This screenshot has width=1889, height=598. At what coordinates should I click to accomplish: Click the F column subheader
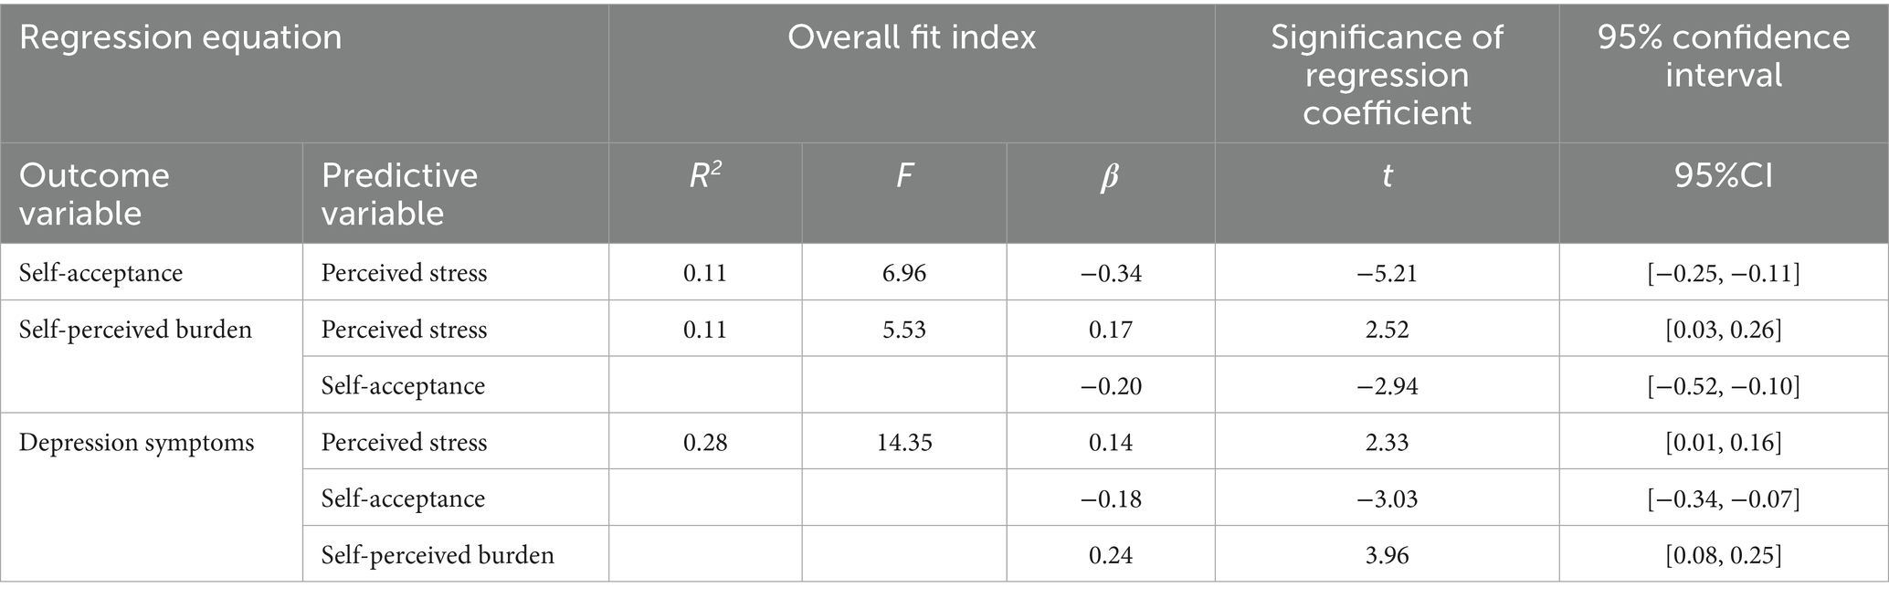click(904, 177)
